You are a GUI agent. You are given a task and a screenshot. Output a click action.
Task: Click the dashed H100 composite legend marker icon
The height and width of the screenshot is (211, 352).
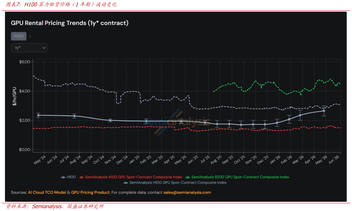pyautogui.click(x=126, y=183)
